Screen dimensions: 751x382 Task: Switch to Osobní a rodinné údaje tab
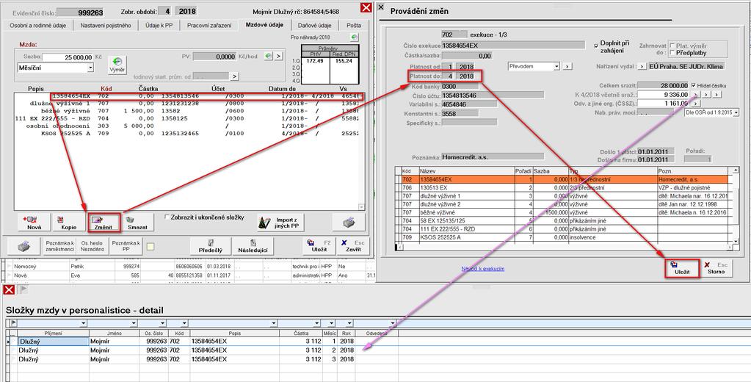click(38, 25)
